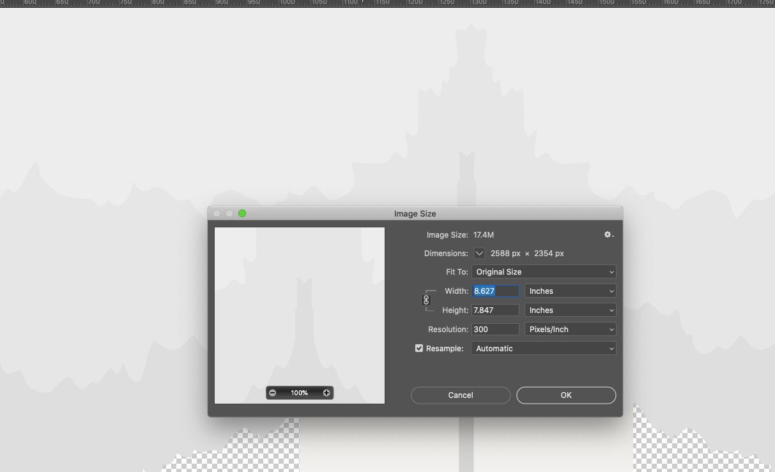Open the Resolution Pixels/Inch dropdown
The image size is (775, 472).
pos(571,330)
